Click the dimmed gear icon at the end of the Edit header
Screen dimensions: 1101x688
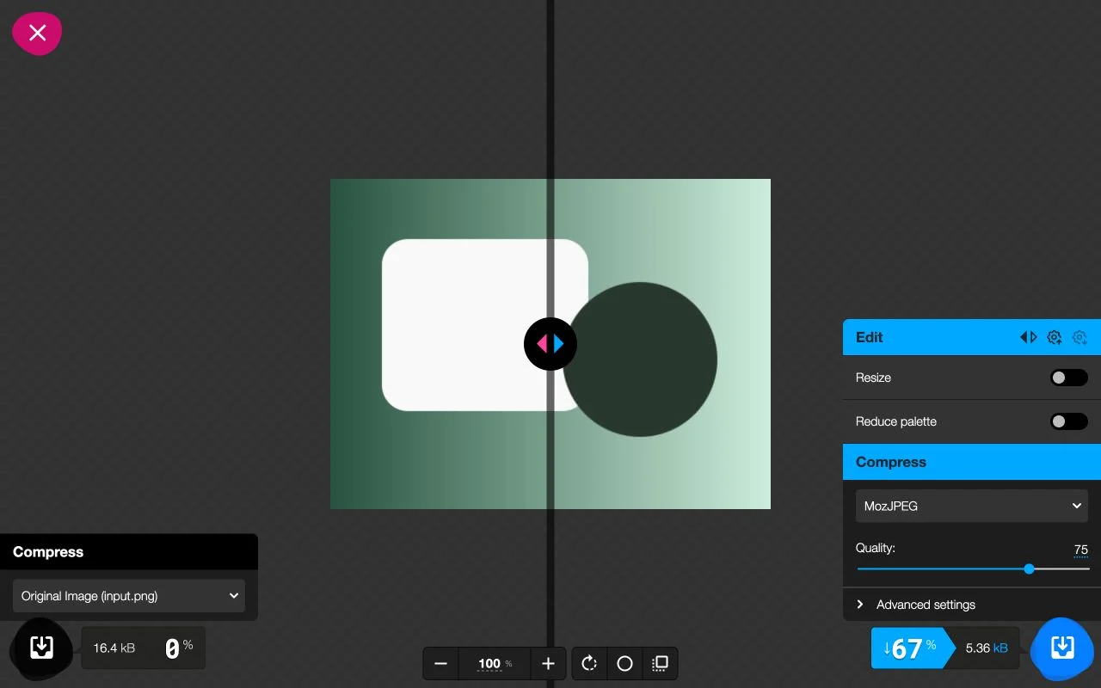pos(1080,337)
